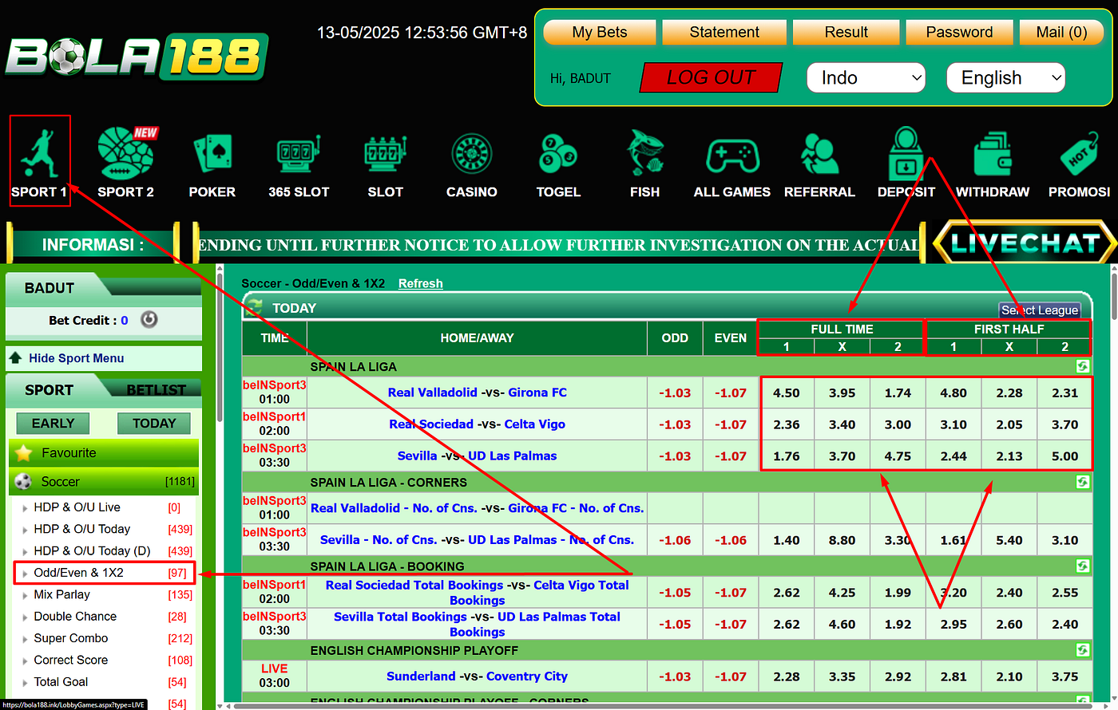This screenshot has height=710, width=1118.
Task: Select 4.50 full time odds for Valladolid
Action: 787,392
